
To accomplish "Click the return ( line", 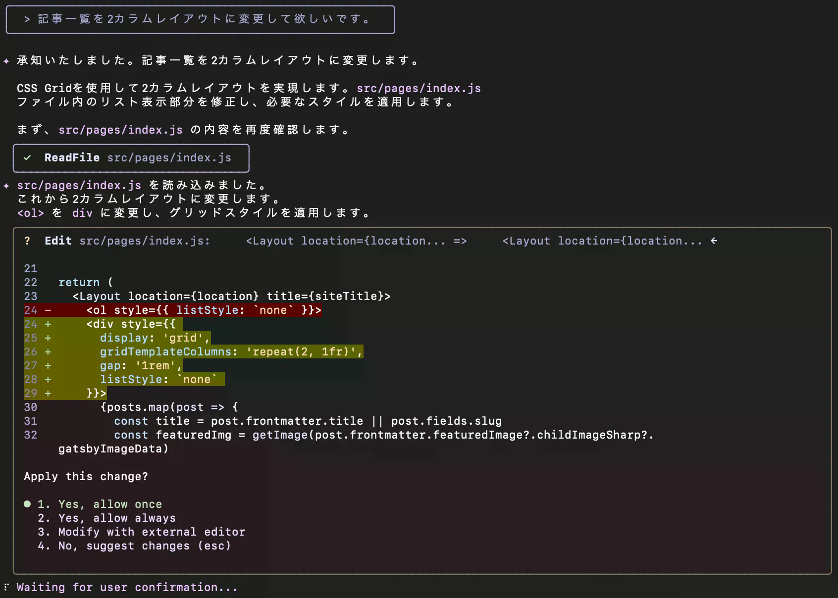I will pos(86,282).
